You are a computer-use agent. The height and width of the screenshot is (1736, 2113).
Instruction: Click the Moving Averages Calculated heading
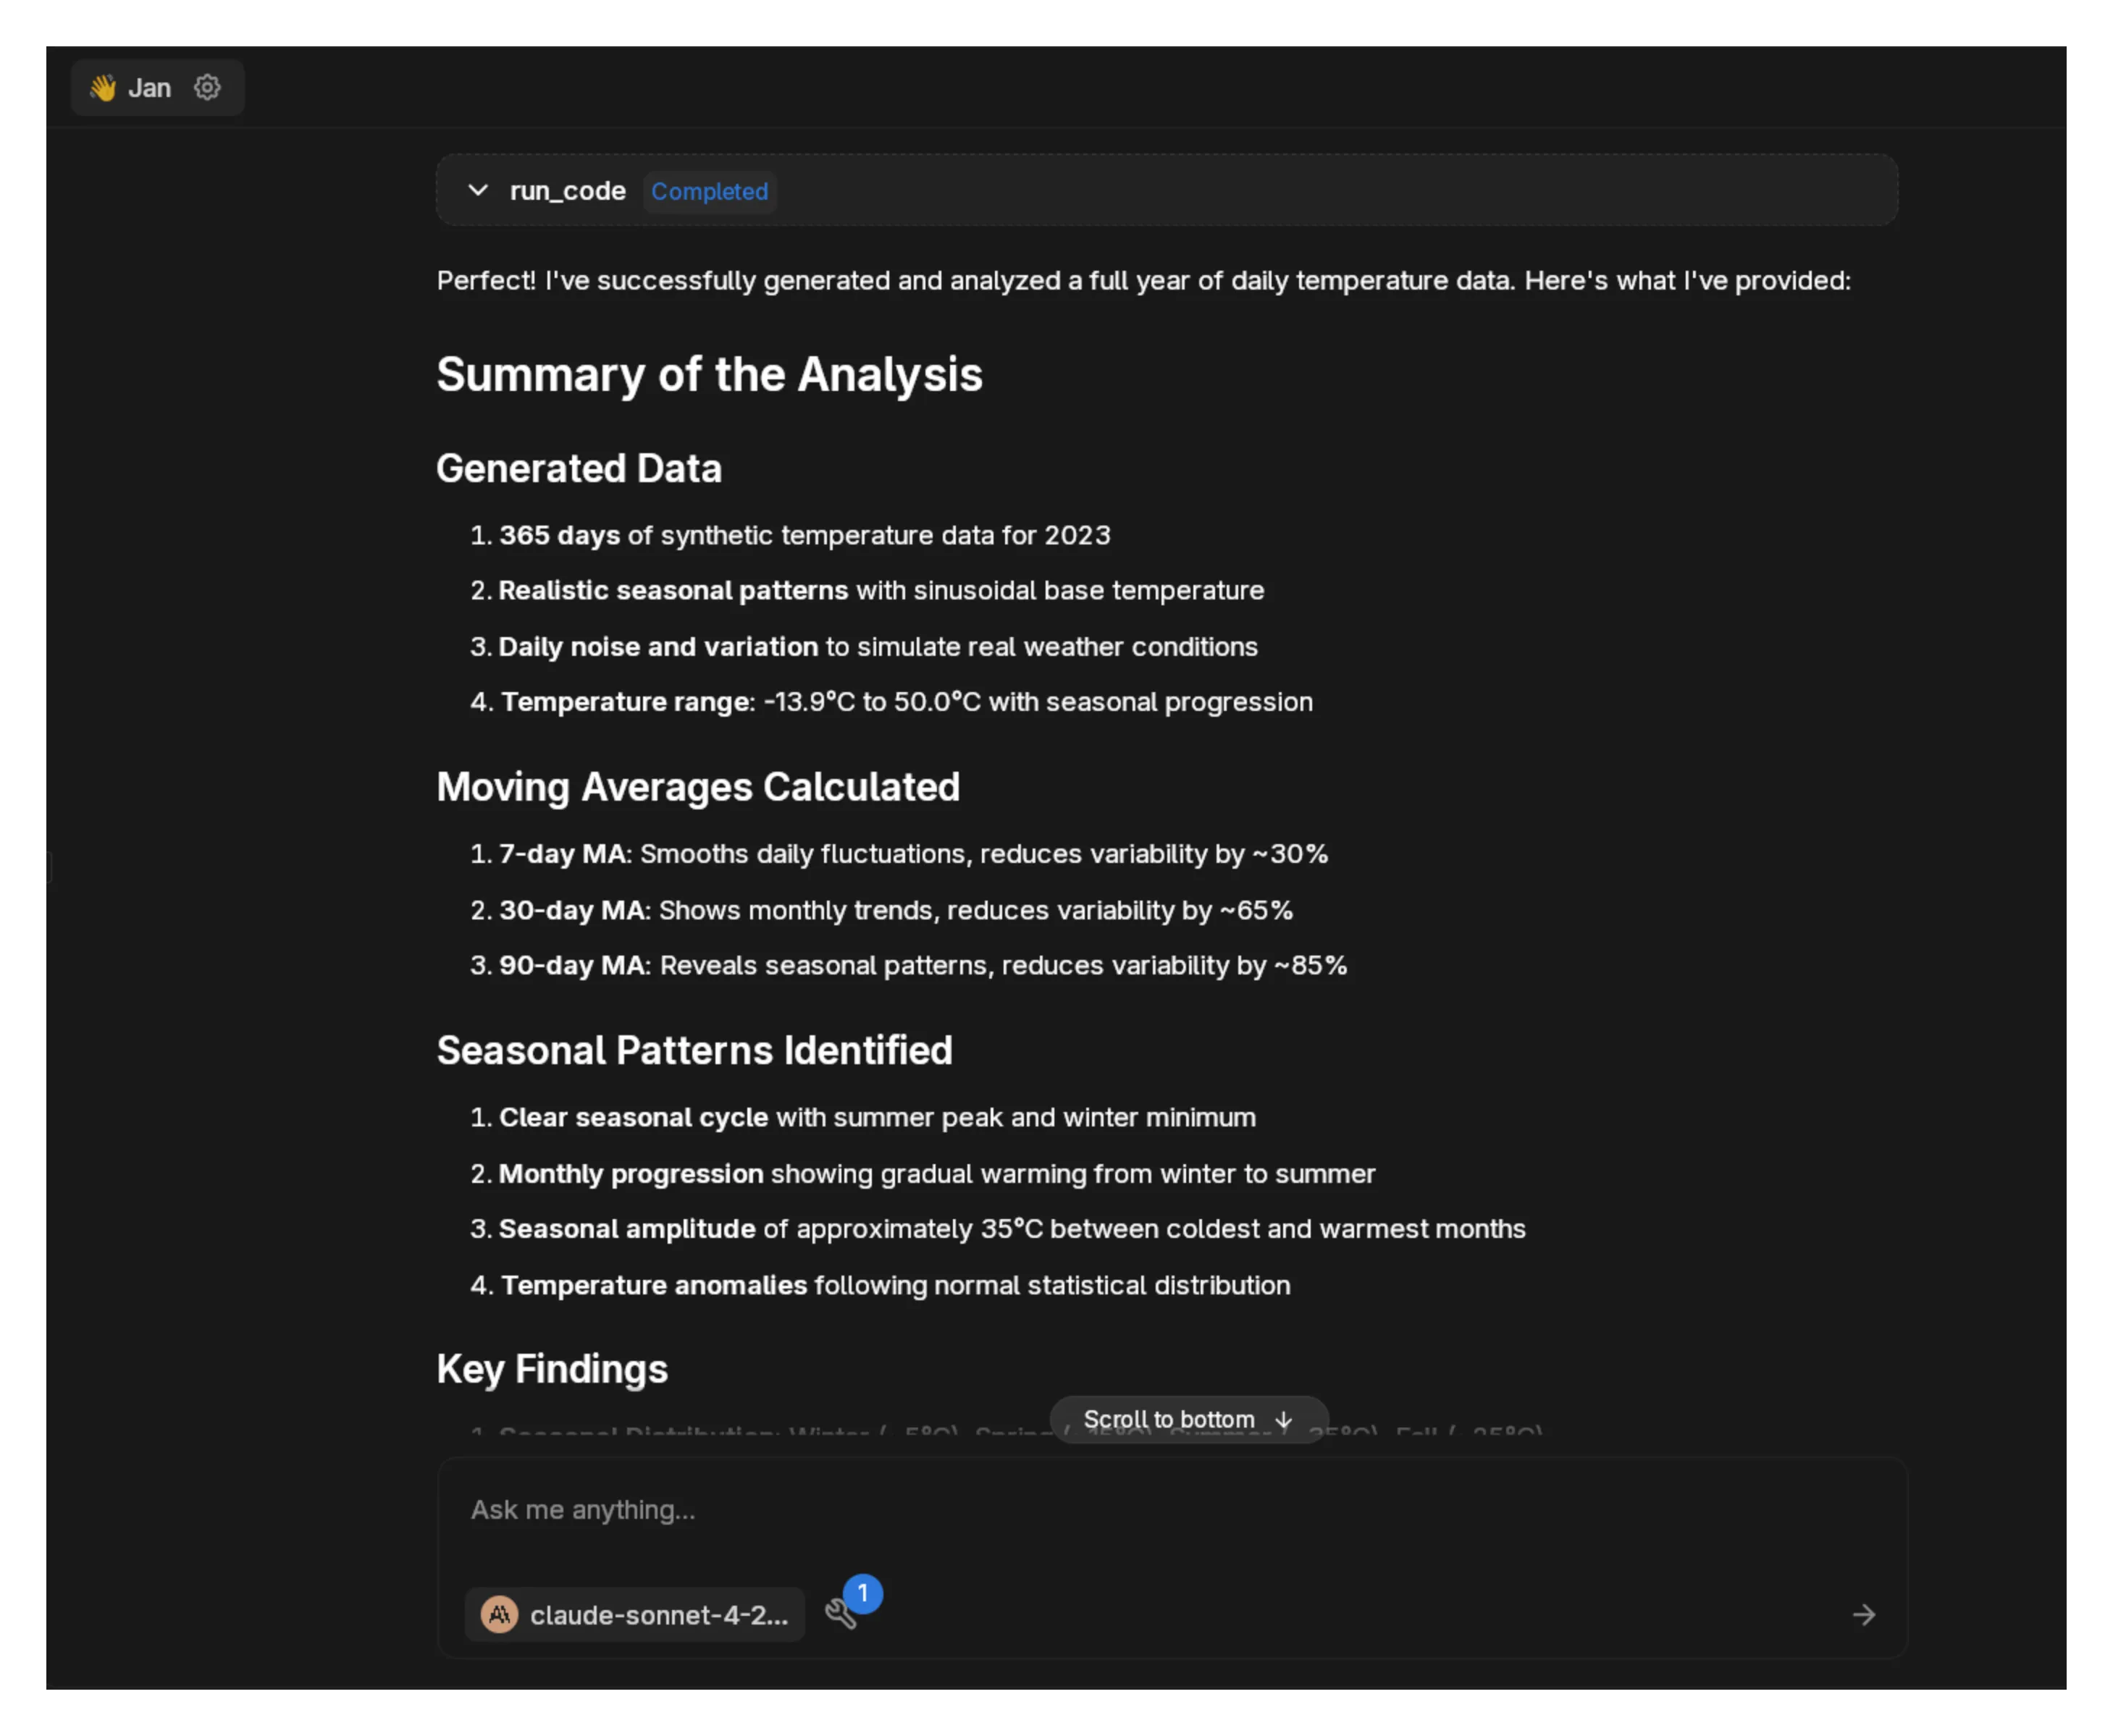[x=698, y=787]
